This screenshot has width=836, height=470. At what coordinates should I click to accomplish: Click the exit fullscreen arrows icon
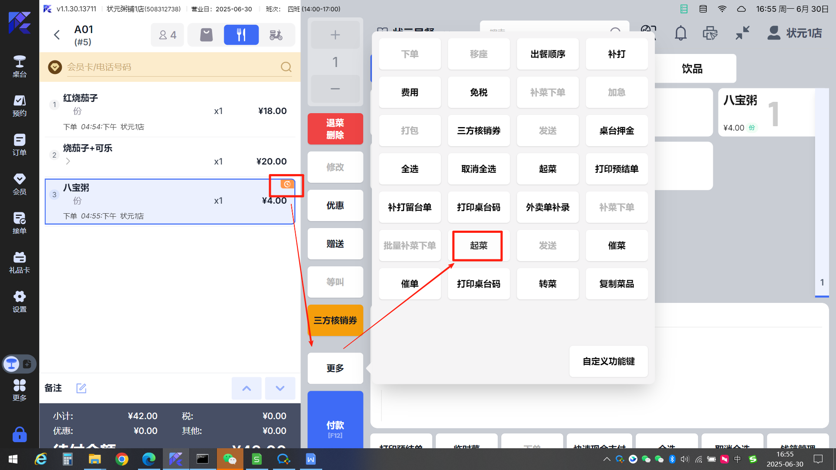coord(742,33)
